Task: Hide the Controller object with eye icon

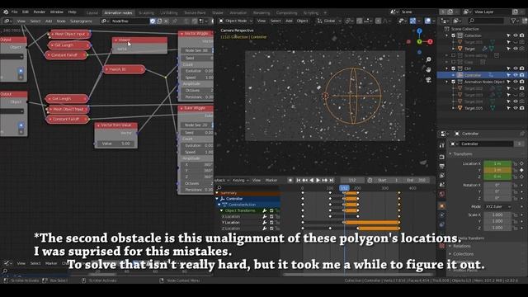Action: tap(515, 75)
